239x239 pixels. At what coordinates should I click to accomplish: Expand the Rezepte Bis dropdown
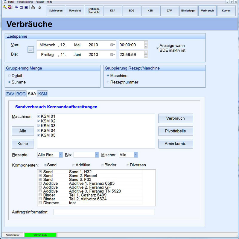(x=97, y=155)
